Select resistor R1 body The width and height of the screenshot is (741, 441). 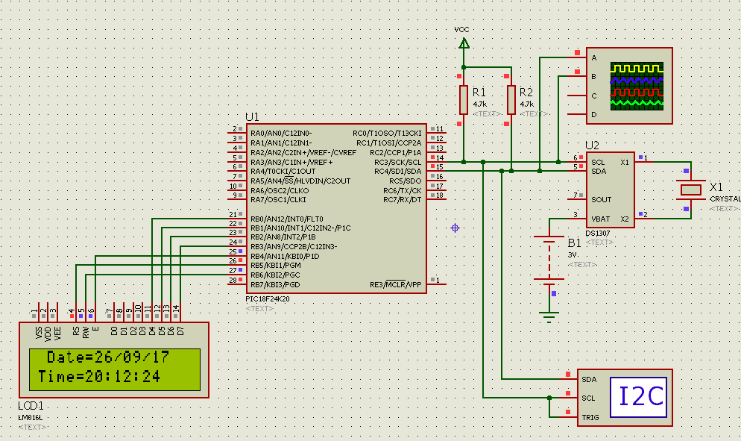[x=464, y=100]
